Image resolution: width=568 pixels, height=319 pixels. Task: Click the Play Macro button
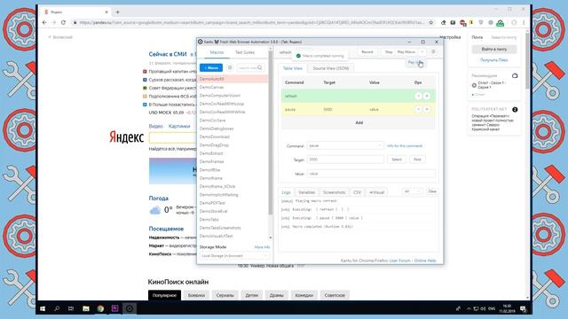(x=406, y=52)
